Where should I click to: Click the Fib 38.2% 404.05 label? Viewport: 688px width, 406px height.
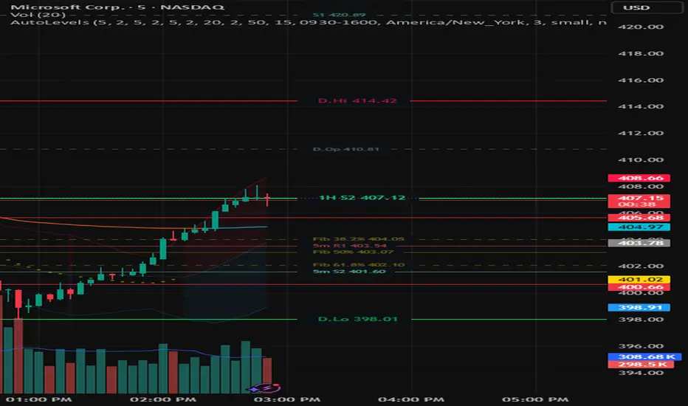click(x=359, y=239)
